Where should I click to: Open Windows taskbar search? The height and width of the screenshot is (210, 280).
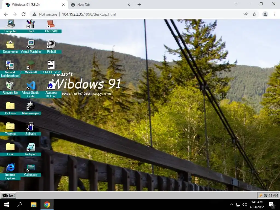tap(20, 205)
